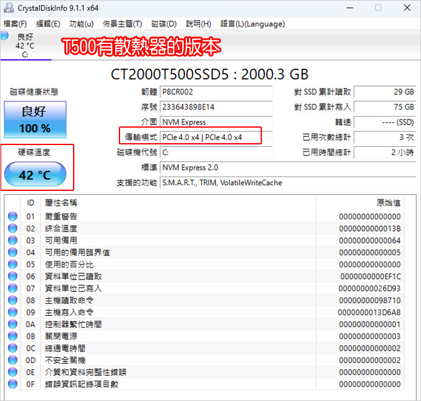Minimize the CrystalDiskInfo window
421x401 pixels.
pyautogui.click(x=350, y=8)
